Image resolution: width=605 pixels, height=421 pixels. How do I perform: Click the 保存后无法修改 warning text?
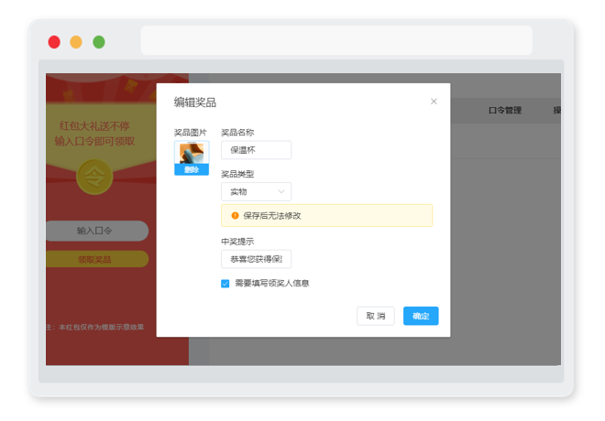click(x=272, y=216)
